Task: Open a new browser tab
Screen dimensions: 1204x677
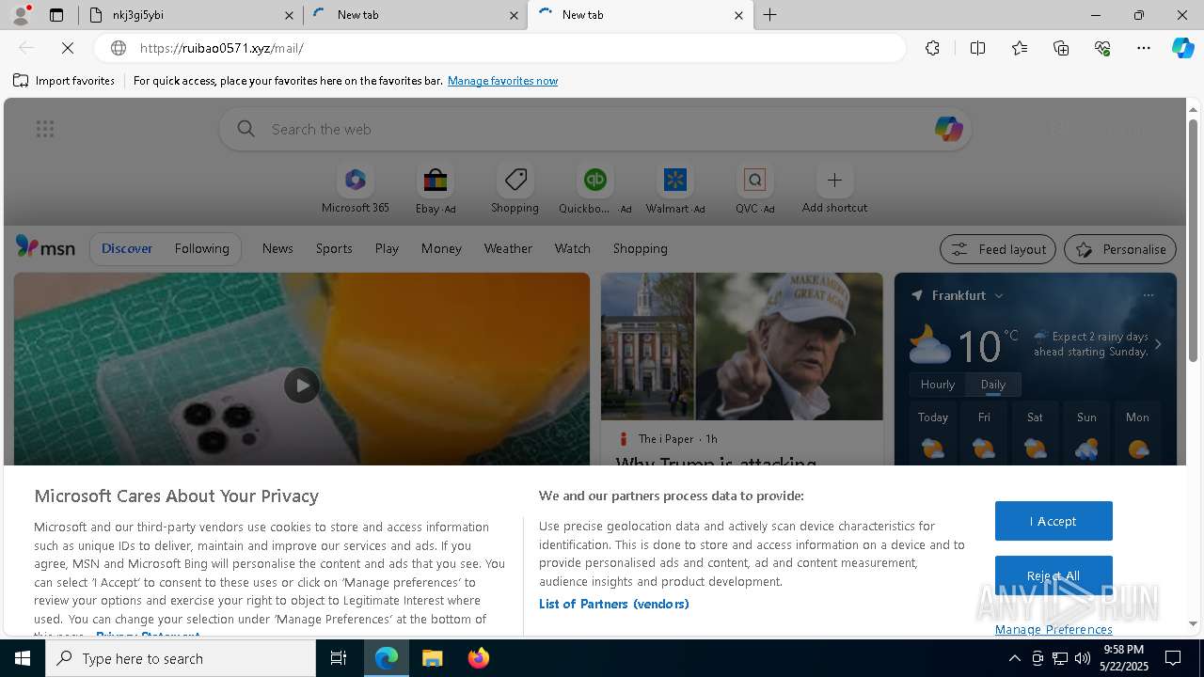Action: tap(769, 15)
